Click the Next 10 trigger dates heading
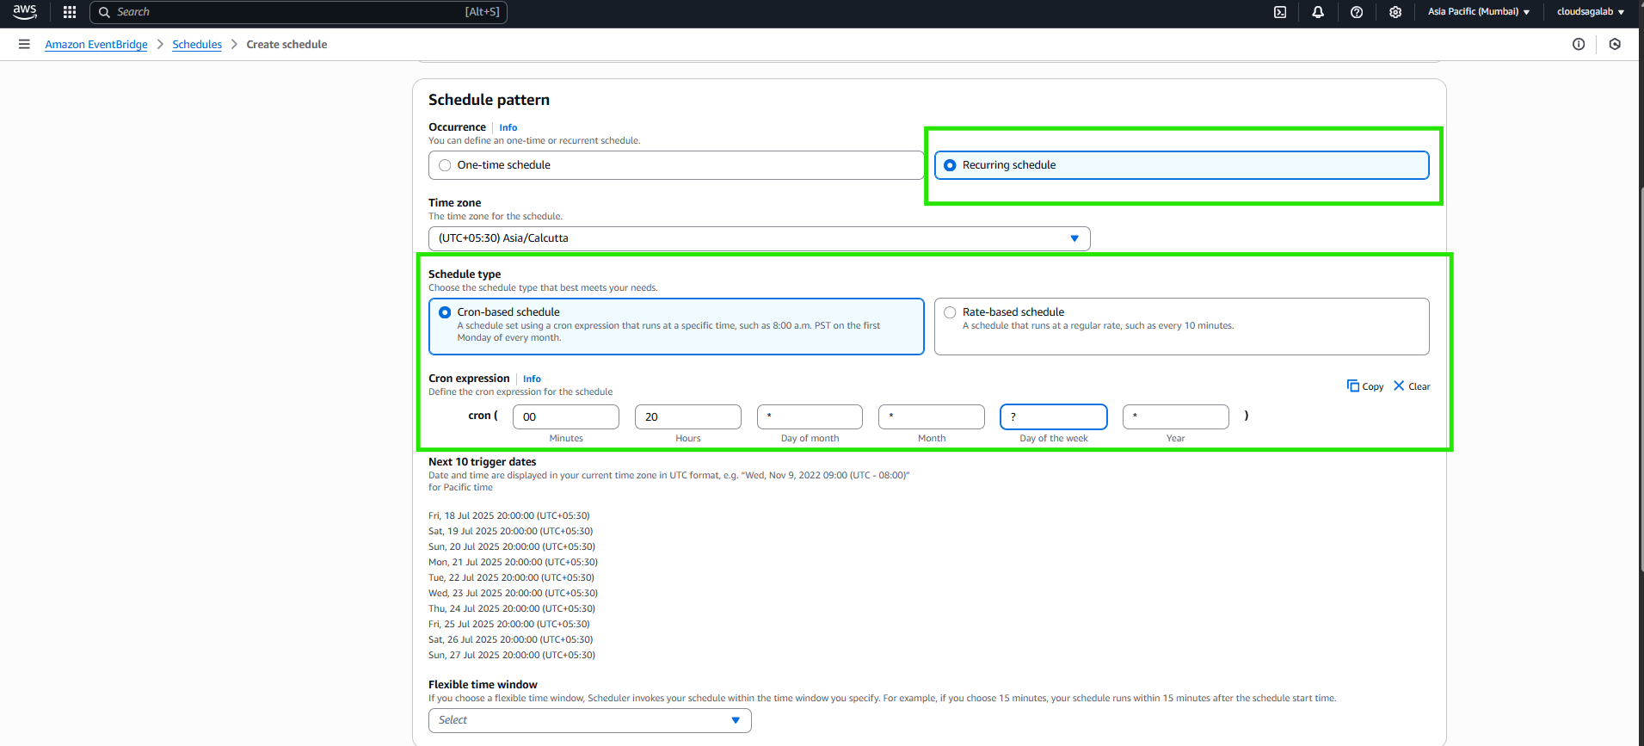The image size is (1644, 746). 483,462
